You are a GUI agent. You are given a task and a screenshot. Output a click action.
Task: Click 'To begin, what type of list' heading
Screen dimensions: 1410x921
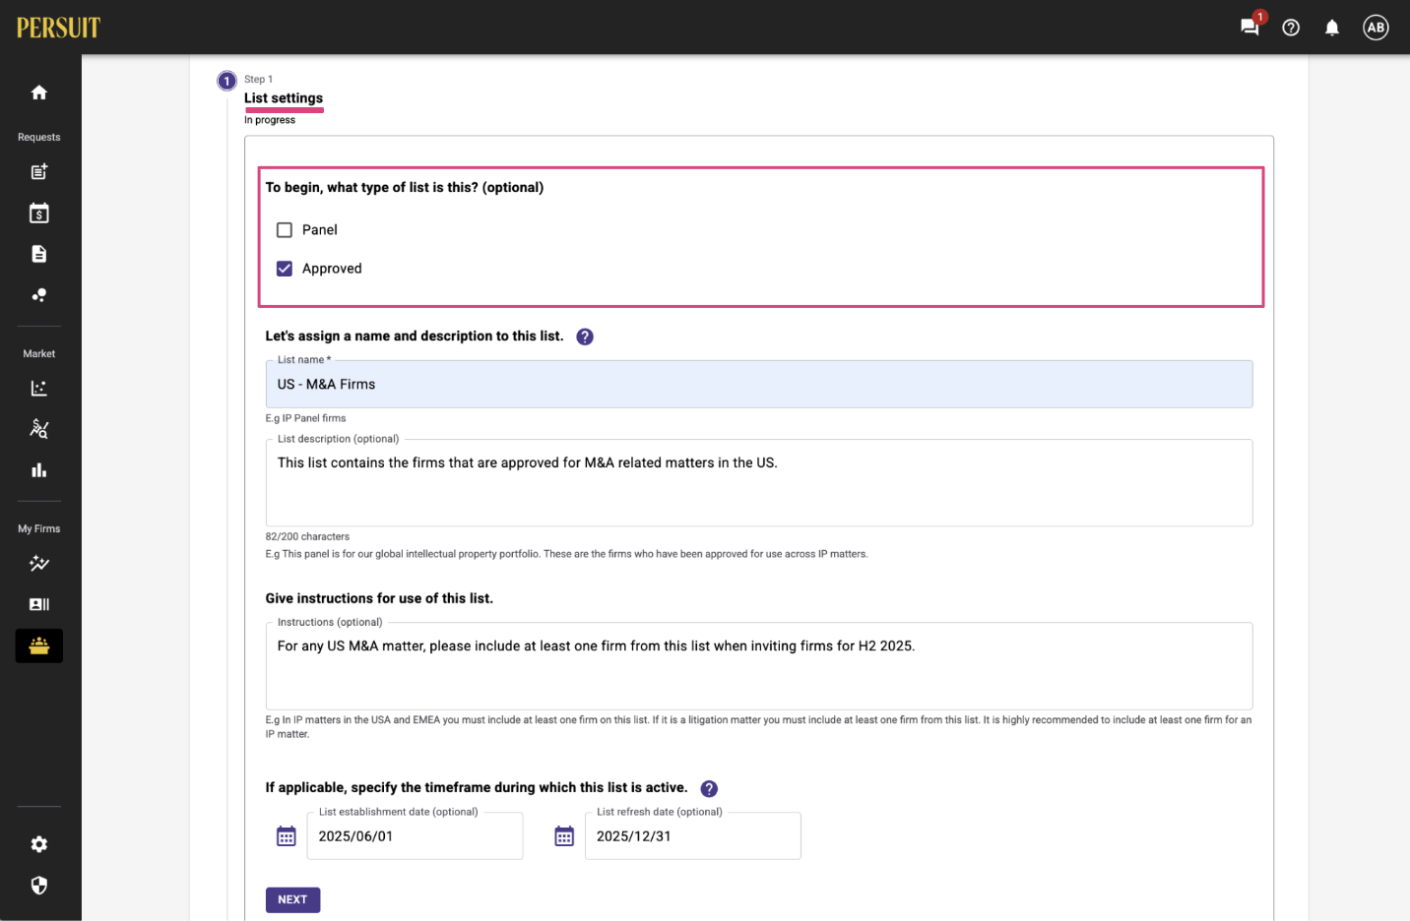[x=405, y=188]
